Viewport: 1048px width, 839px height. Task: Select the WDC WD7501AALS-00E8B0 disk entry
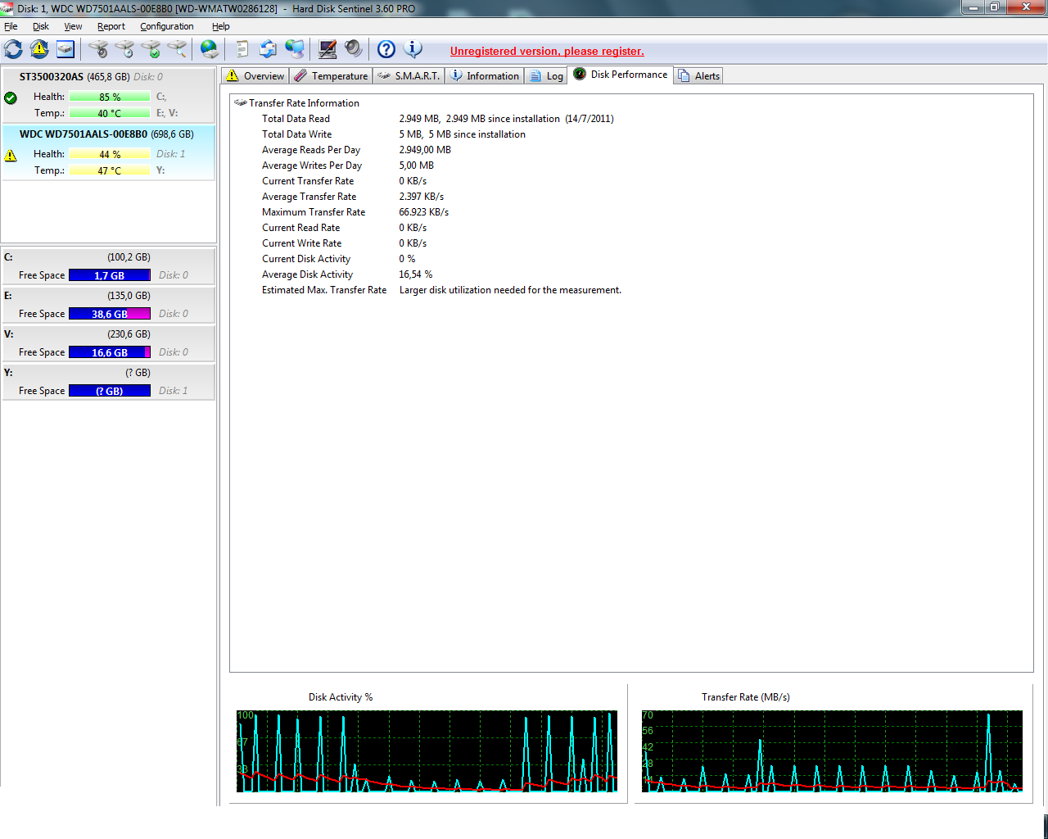pyautogui.click(x=108, y=152)
